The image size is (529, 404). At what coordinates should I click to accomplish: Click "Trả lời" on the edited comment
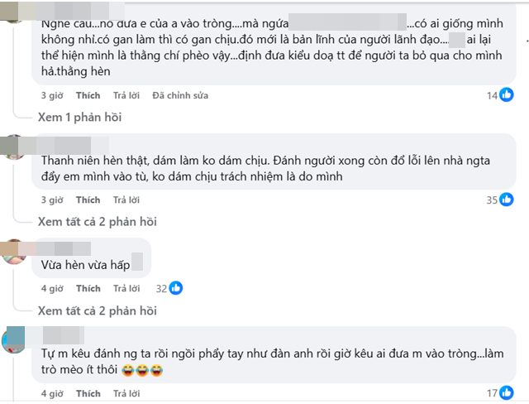pos(126,96)
